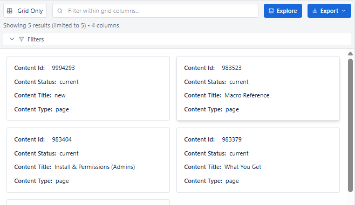355x205 pixels.
Task: Open the Export dropdown arrow
Action: click(344, 11)
